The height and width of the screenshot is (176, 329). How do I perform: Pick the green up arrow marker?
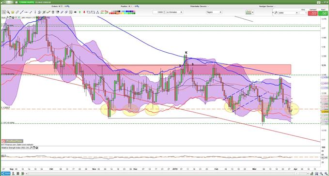coord(80,12)
